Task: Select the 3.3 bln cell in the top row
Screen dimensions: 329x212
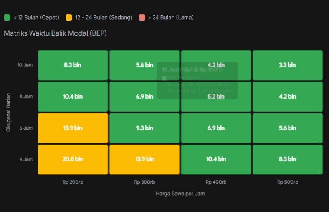Action: 287,65
